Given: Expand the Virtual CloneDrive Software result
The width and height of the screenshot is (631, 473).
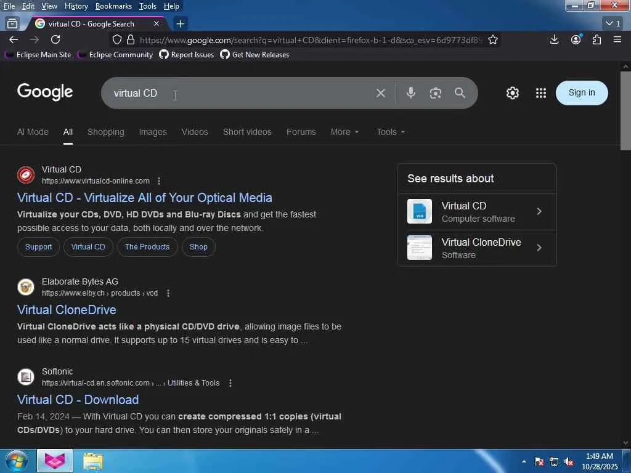Looking at the screenshot, I should tap(477, 248).
